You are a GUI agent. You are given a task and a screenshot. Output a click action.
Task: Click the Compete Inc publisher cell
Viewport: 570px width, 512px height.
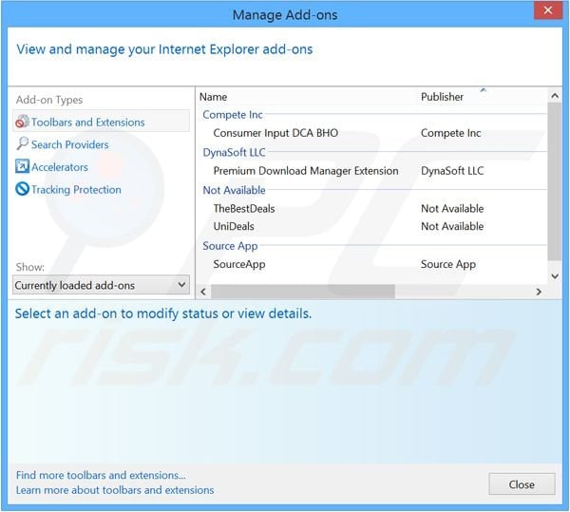tap(450, 133)
